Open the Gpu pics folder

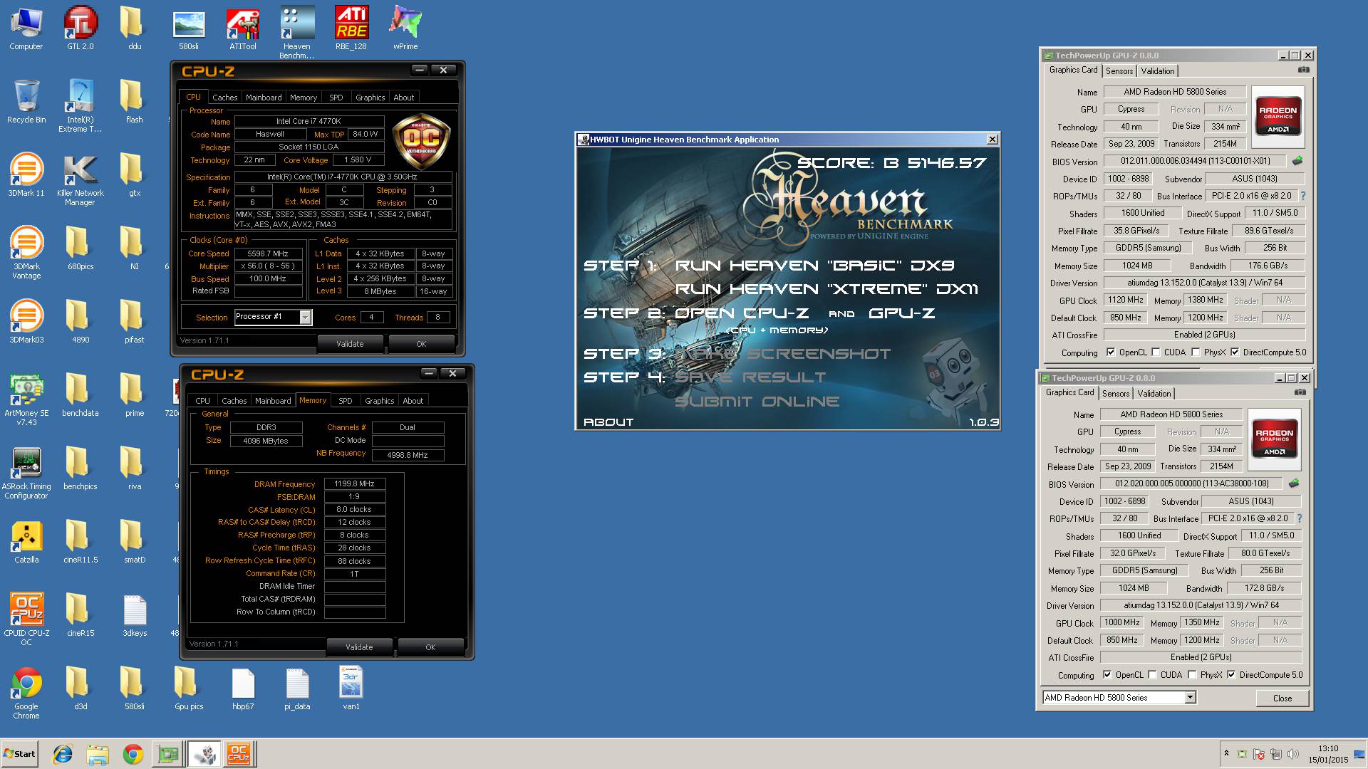coord(189,689)
